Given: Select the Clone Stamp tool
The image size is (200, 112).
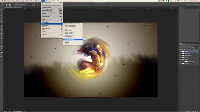Looking at the screenshot, I should pyautogui.click(x=1, y=26).
